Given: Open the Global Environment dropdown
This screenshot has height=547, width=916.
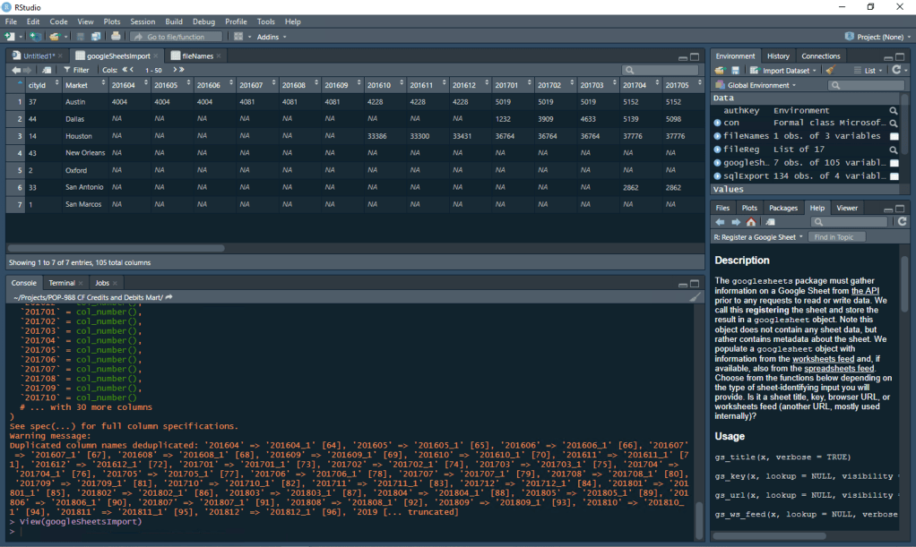Looking at the screenshot, I should [x=760, y=85].
